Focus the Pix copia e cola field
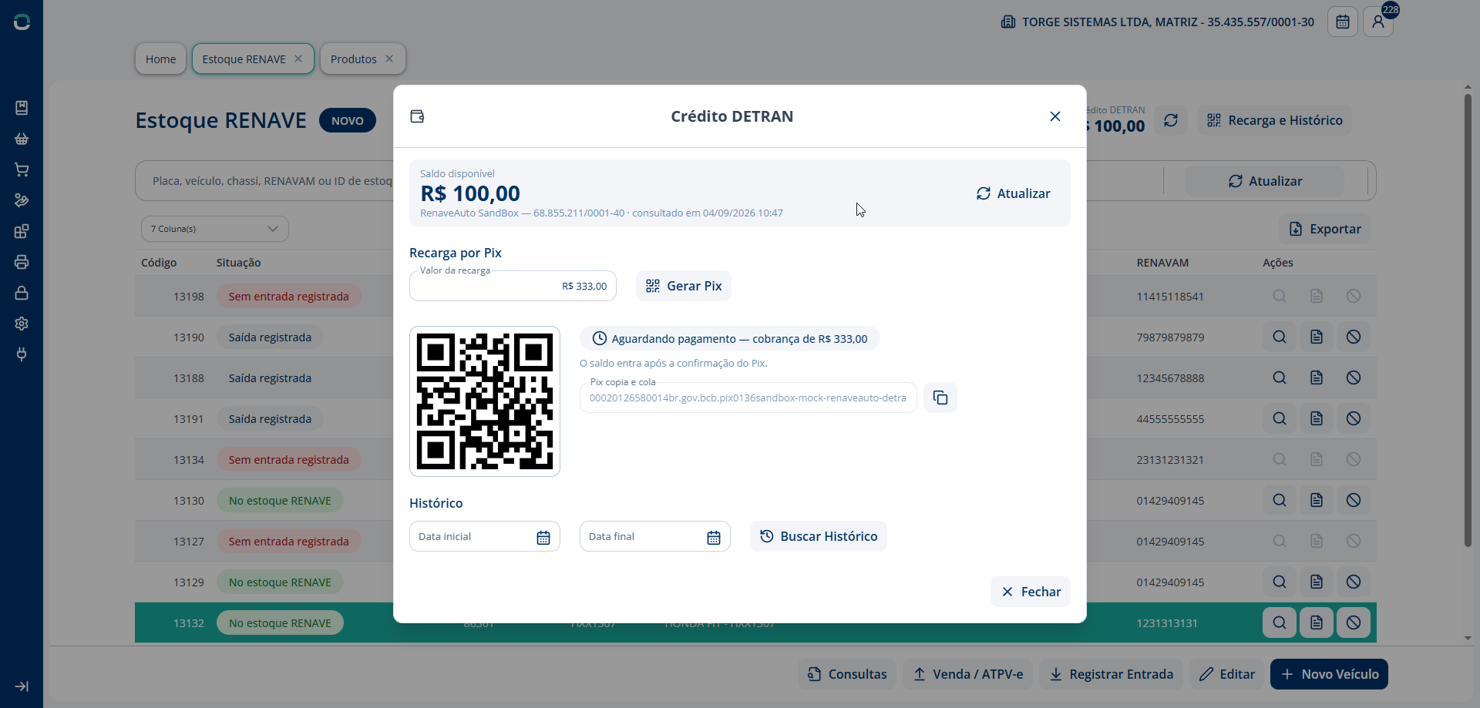This screenshot has height=708, width=1480. tap(748, 398)
